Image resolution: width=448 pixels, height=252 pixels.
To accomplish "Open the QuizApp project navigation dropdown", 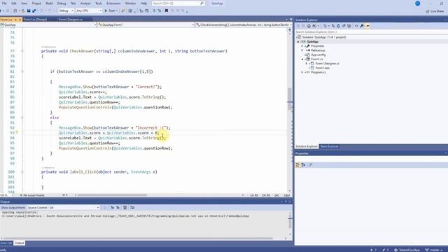I will tap(48, 25).
